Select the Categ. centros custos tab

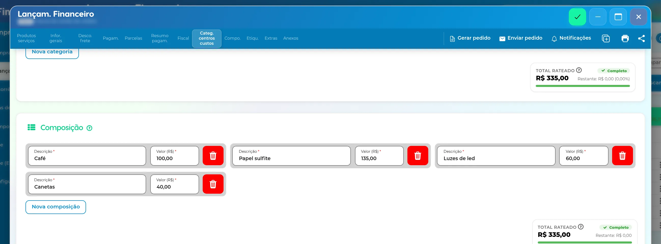(x=207, y=38)
